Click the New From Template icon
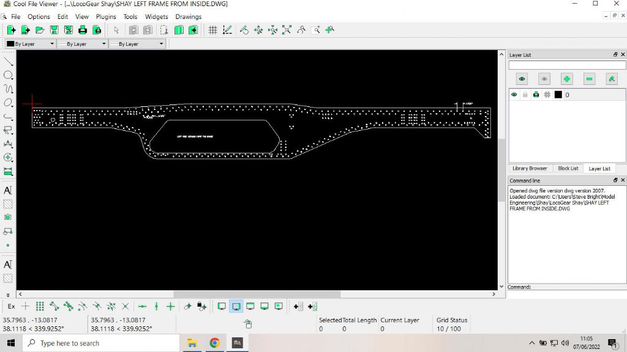The width and height of the screenshot is (627, 352). 25,30
